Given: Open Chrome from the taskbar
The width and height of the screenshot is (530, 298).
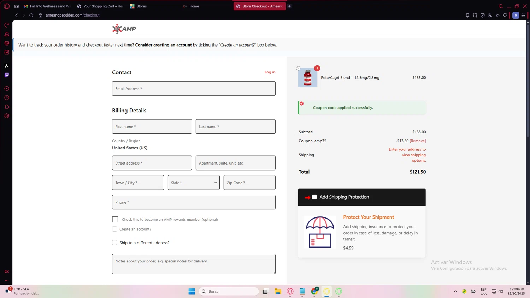Looking at the screenshot, I should click(x=314, y=291).
